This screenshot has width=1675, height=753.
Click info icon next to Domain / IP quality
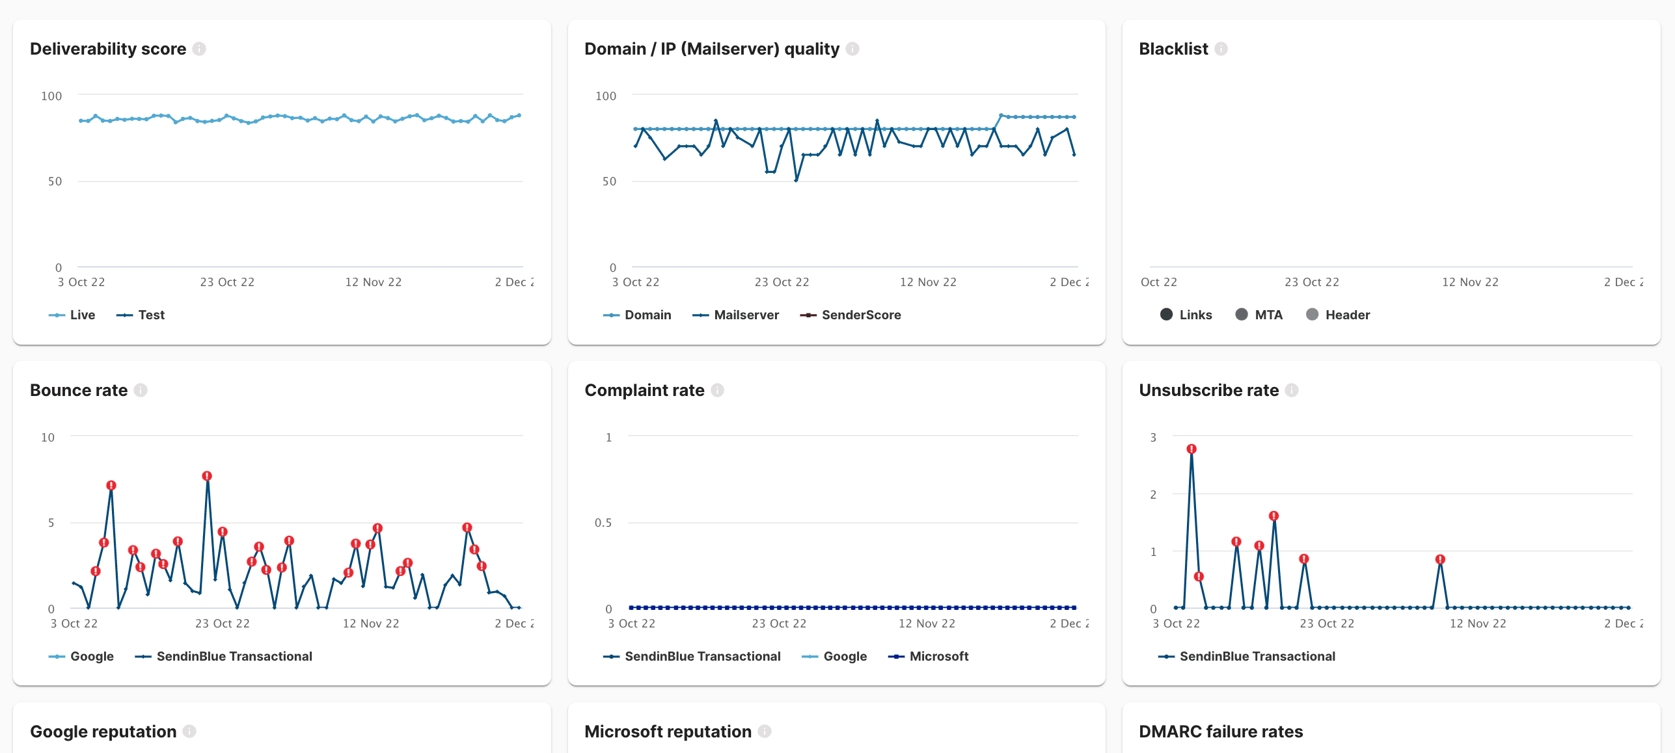852,49
